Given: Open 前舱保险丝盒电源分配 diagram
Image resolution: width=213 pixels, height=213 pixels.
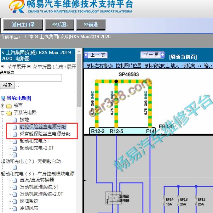Looking at the screenshot, I should (x=43, y=127).
